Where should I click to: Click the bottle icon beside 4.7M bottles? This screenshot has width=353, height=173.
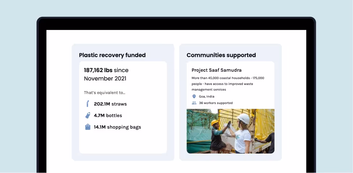[87, 115]
